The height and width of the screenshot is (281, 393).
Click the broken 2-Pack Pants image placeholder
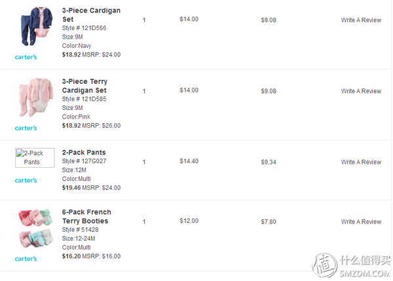click(35, 158)
